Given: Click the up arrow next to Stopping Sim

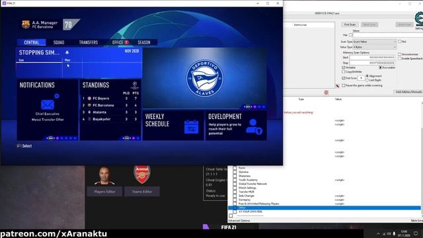Looking at the screenshot, I should 67,52.
